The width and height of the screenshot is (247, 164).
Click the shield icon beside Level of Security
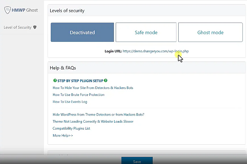[35, 27]
